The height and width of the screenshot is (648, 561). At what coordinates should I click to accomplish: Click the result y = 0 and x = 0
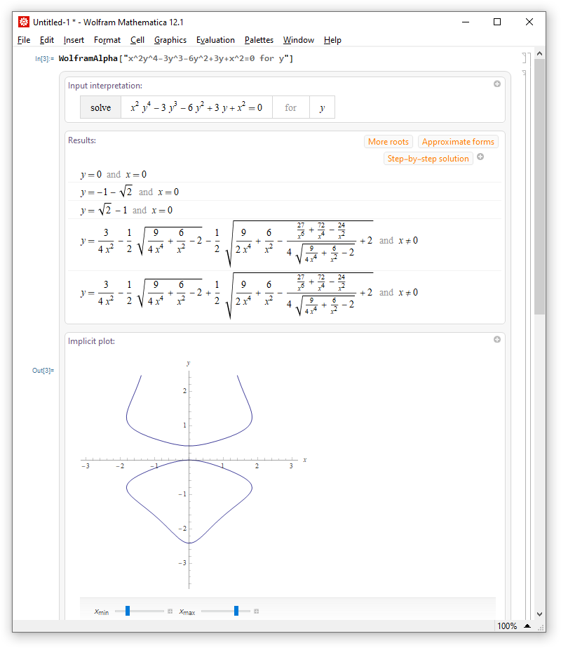114,174
